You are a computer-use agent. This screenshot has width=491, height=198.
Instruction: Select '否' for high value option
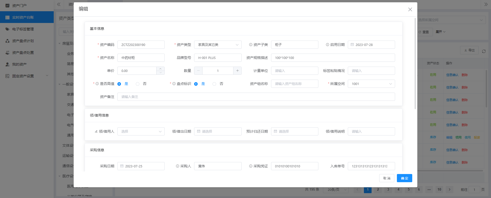click(x=138, y=84)
